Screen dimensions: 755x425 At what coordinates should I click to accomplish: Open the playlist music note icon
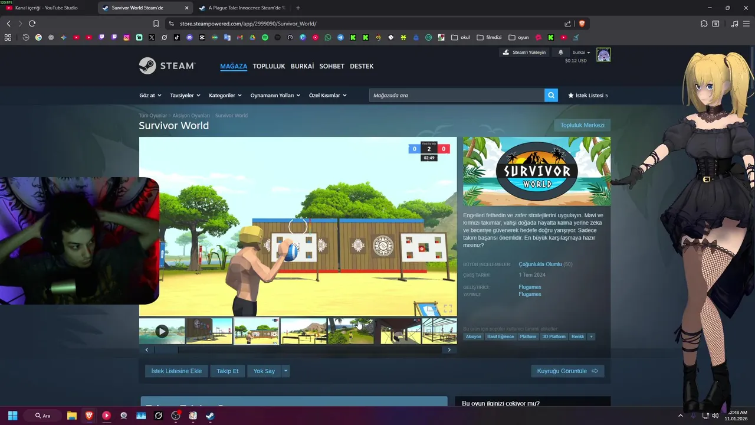[734, 24]
